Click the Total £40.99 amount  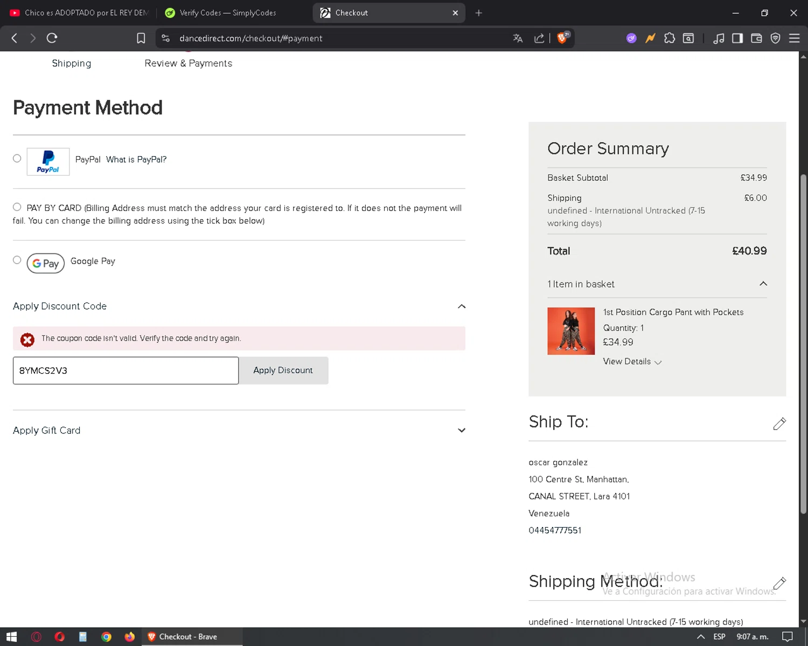749,251
